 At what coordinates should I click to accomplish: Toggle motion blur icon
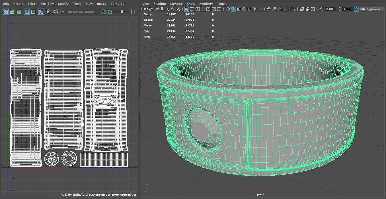274,9
